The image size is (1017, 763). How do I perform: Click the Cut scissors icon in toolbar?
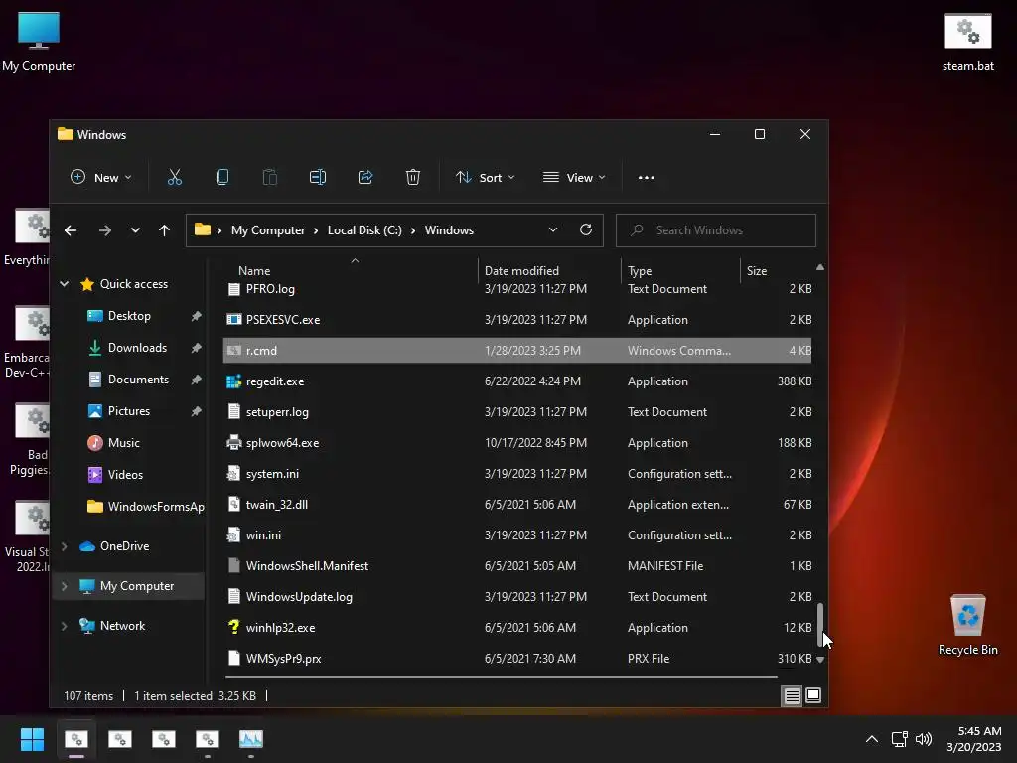[x=175, y=177]
